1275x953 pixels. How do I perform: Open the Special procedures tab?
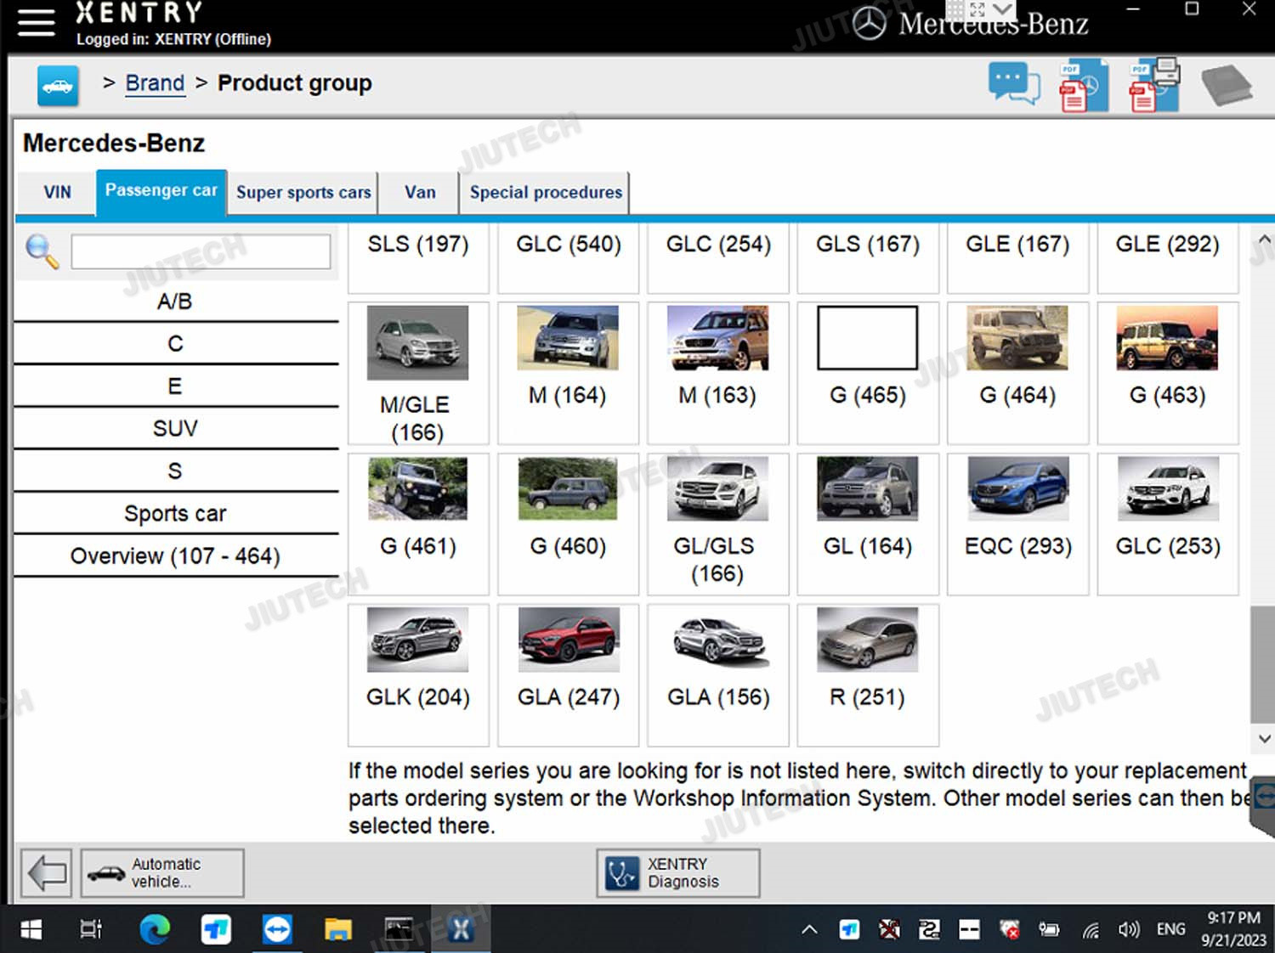pyautogui.click(x=546, y=193)
